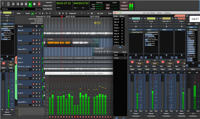Jump to session start with transport button

[x=13, y=4]
